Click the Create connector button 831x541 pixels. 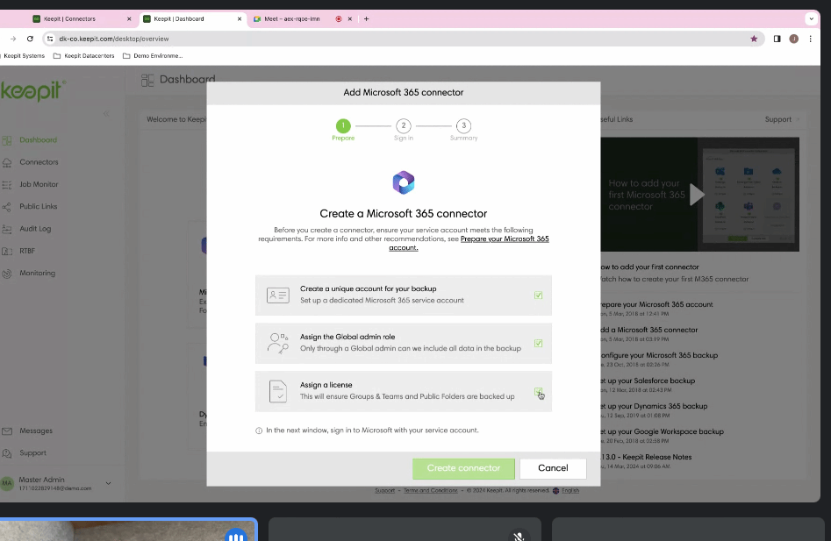[463, 468]
